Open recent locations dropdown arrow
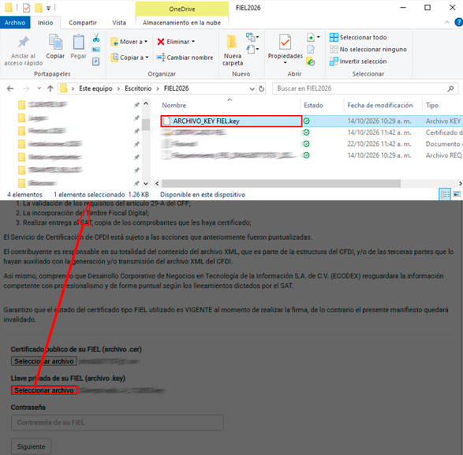The width and height of the screenshot is (463, 455). 39,88
